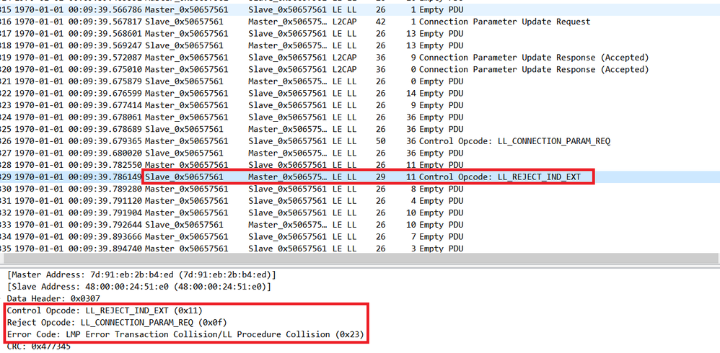Select the LL_CONNECTION_PARAM_REQ packet row
Screen dimensions: 720x353
coord(360,141)
